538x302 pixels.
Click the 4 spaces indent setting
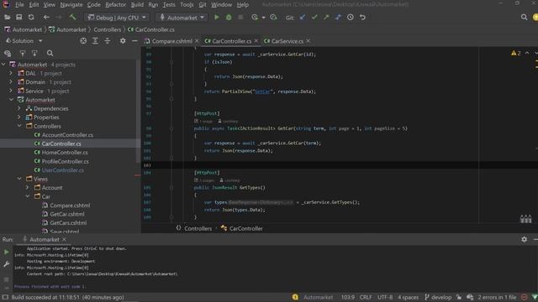tap(408, 297)
